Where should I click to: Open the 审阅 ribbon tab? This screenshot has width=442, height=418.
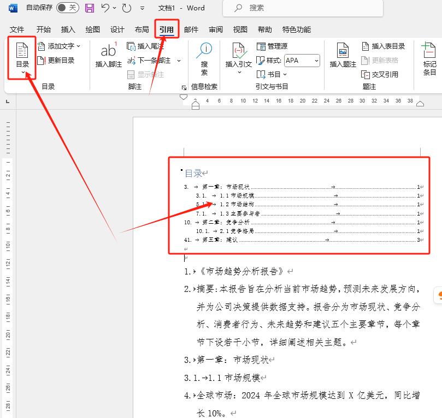[x=215, y=29]
